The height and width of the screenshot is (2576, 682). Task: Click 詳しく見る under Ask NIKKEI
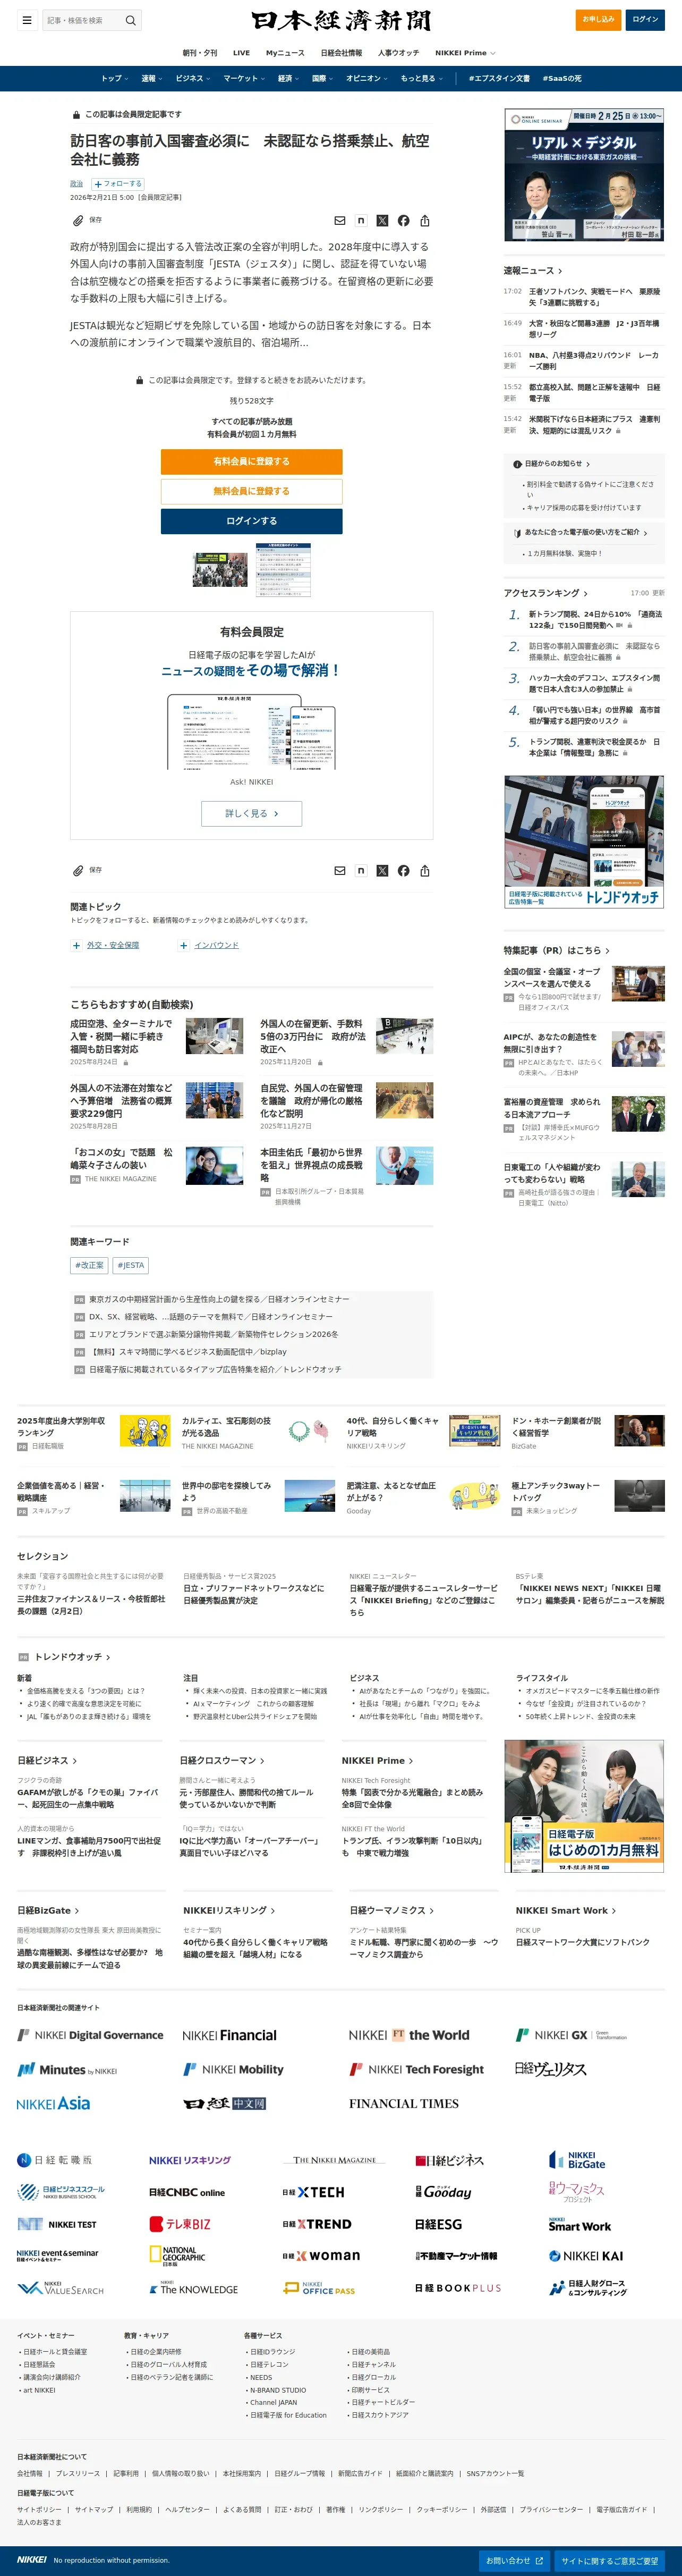pyautogui.click(x=252, y=814)
